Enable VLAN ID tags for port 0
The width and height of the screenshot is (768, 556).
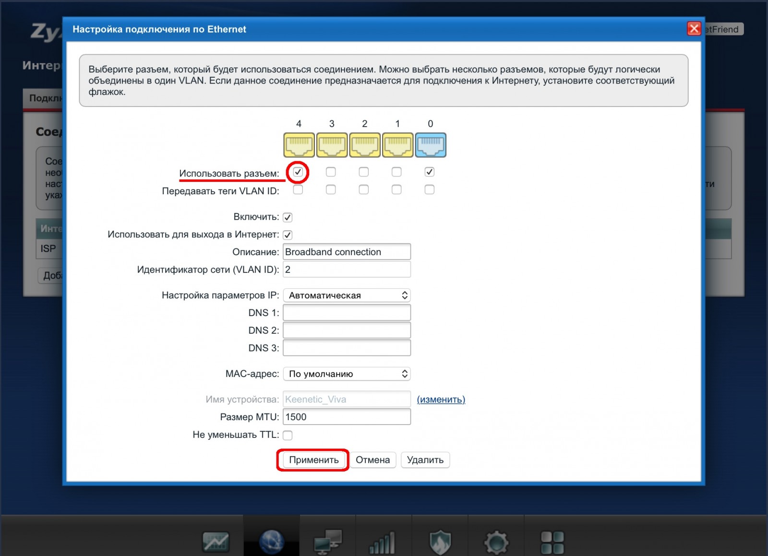coord(430,189)
